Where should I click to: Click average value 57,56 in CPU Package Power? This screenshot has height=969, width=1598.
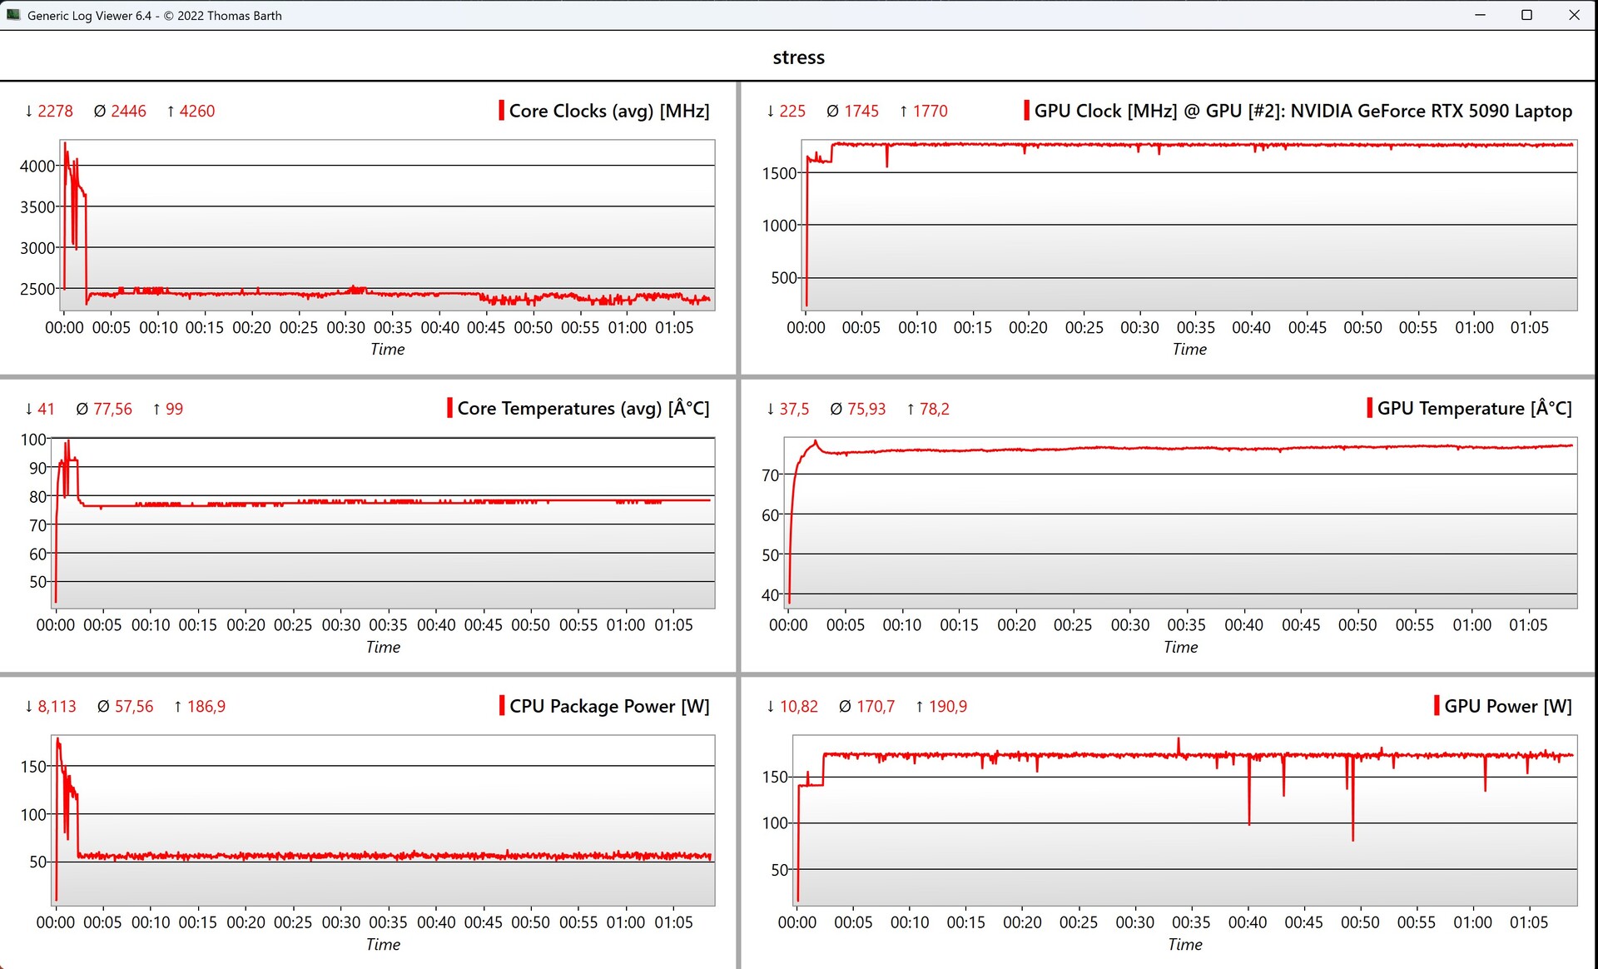tap(133, 706)
